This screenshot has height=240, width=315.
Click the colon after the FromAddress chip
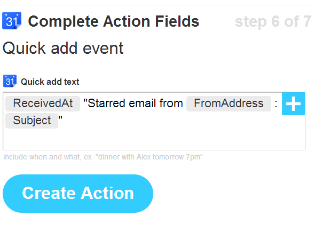tap(276, 104)
